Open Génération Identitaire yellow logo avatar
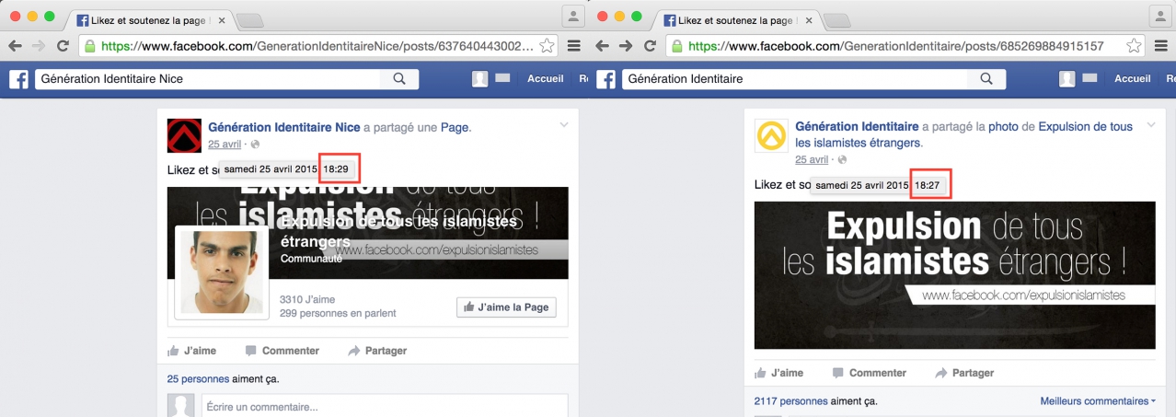 coord(771,135)
